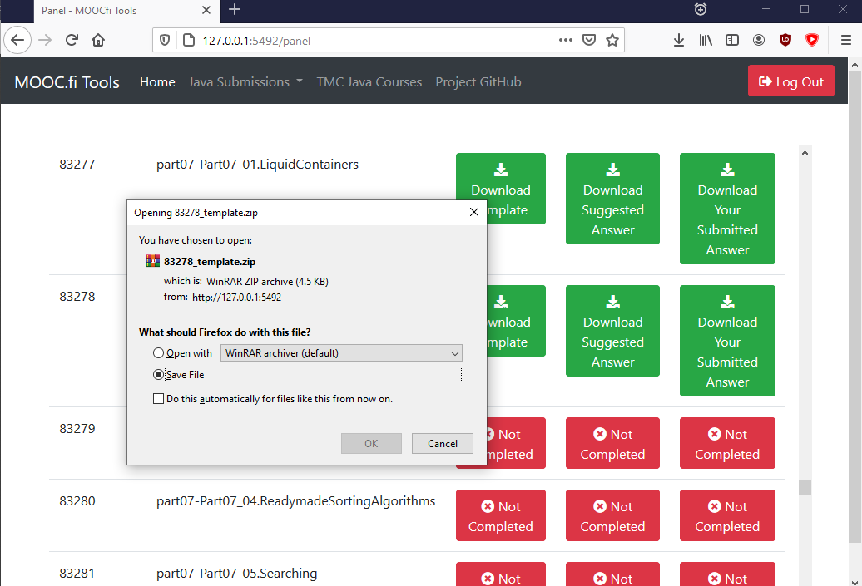
Task: Select the Open with radio button
Action: (x=158, y=353)
